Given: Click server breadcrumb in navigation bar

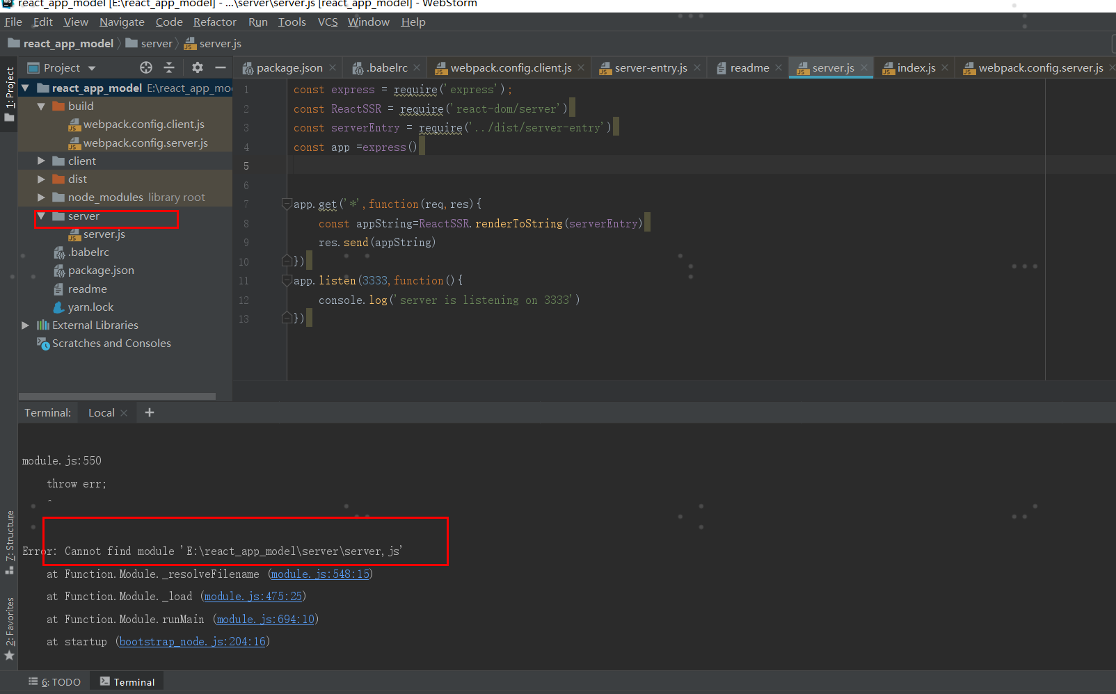Looking at the screenshot, I should [x=149, y=43].
